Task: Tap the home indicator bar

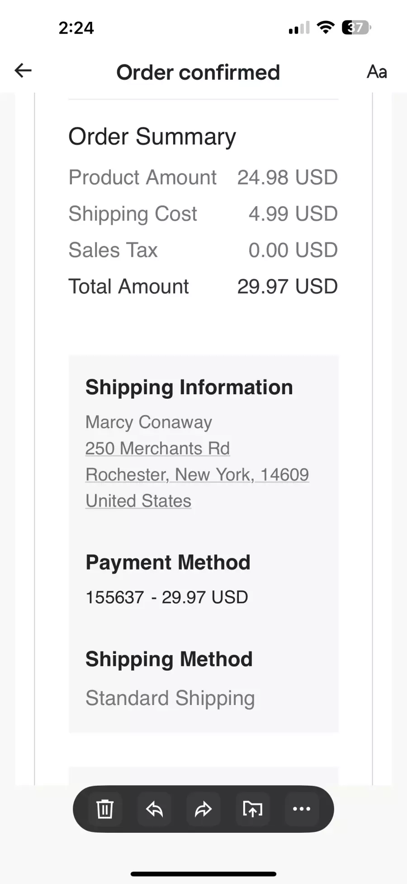Action: pos(203,874)
